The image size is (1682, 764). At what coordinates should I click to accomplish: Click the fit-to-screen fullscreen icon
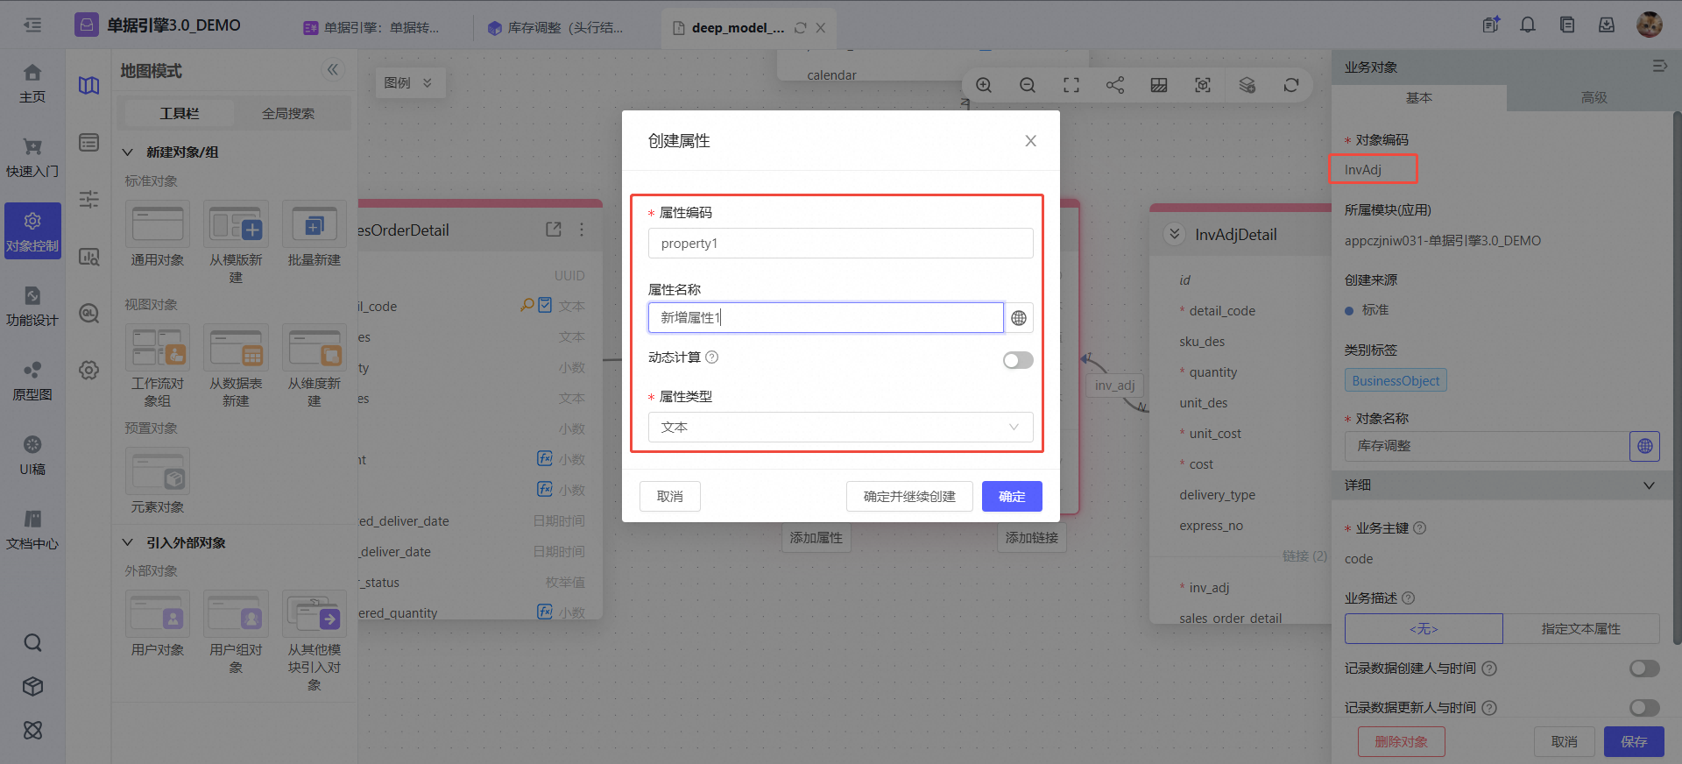click(1071, 85)
